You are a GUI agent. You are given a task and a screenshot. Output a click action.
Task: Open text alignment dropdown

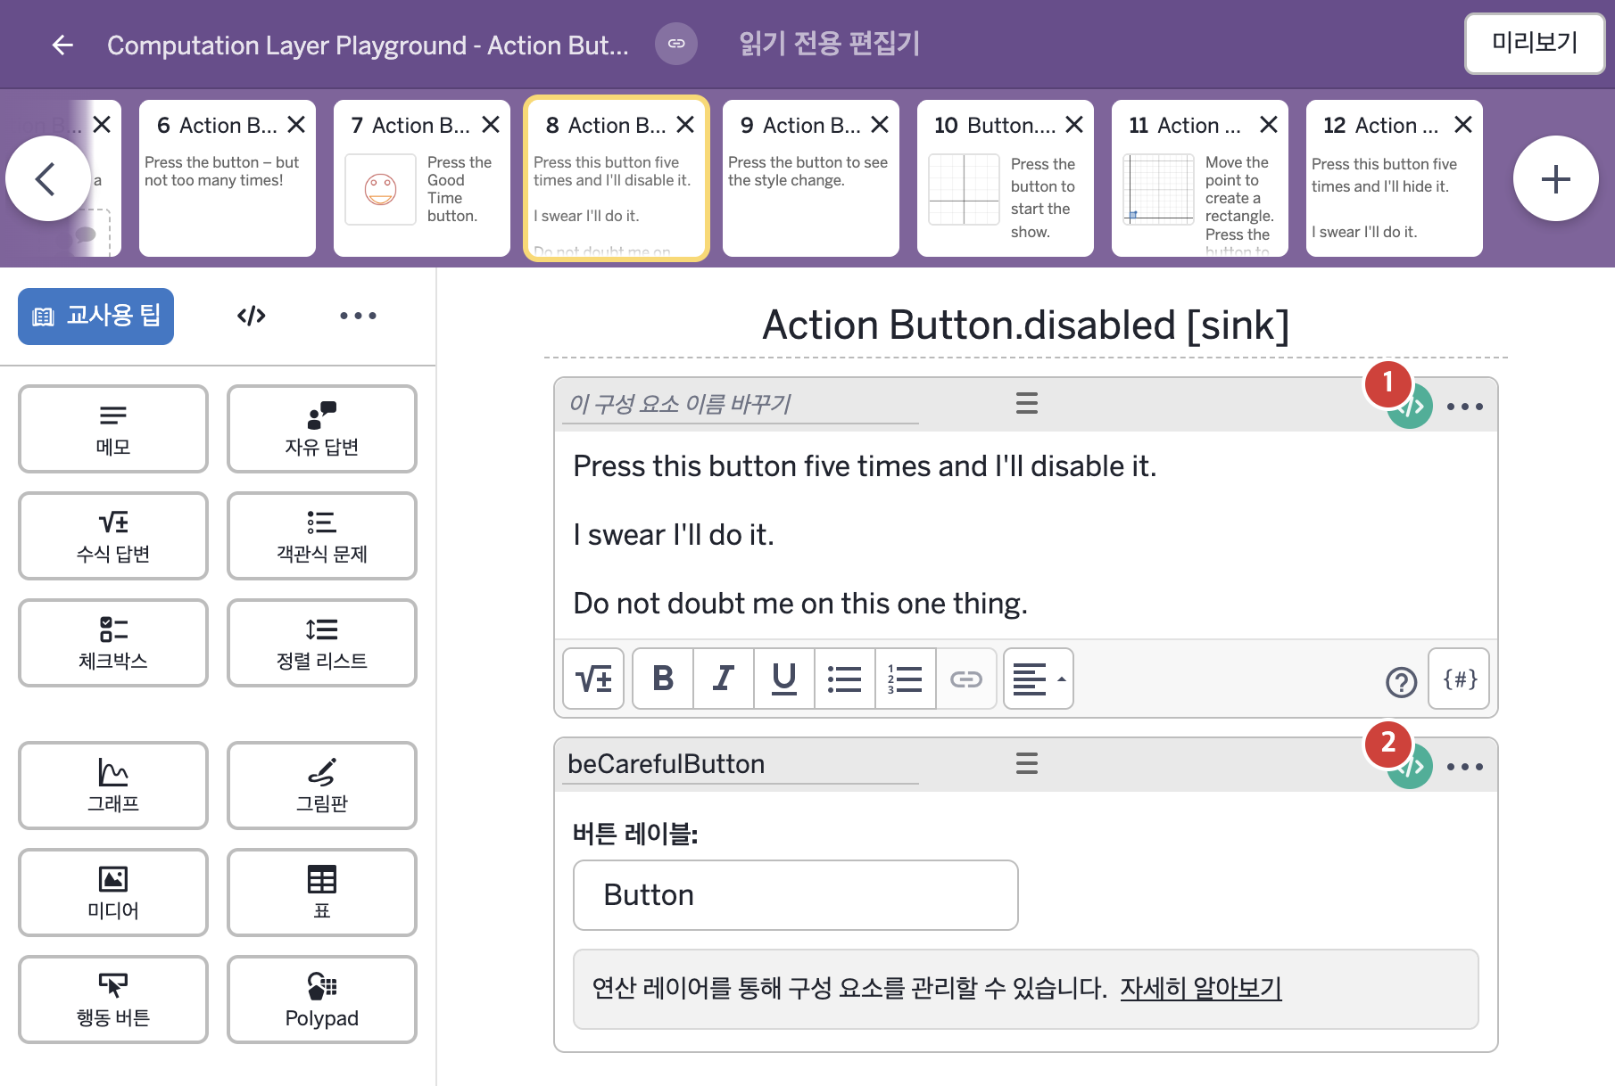coord(1039,679)
